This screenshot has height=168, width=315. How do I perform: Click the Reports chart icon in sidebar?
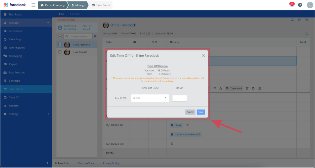pyautogui.click(x=5, y=106)
